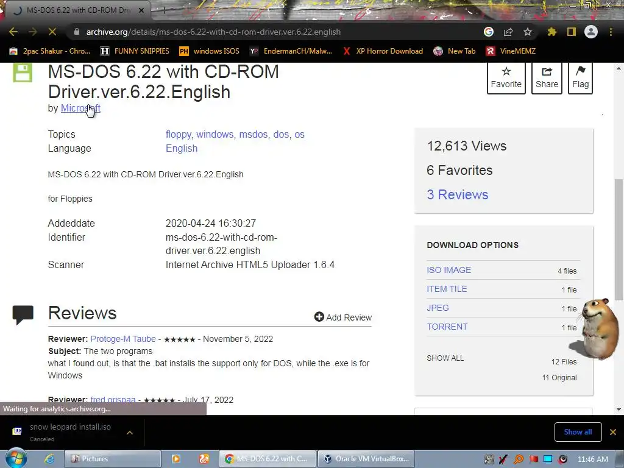This screenshot has height=468, width=624.
Task: Expand the ISO IMAGE download option
Action: click(x=449, y=270)
